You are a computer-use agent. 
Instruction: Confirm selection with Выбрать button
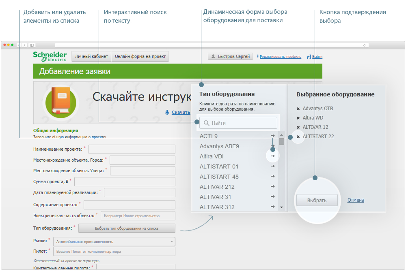[317, 200]
